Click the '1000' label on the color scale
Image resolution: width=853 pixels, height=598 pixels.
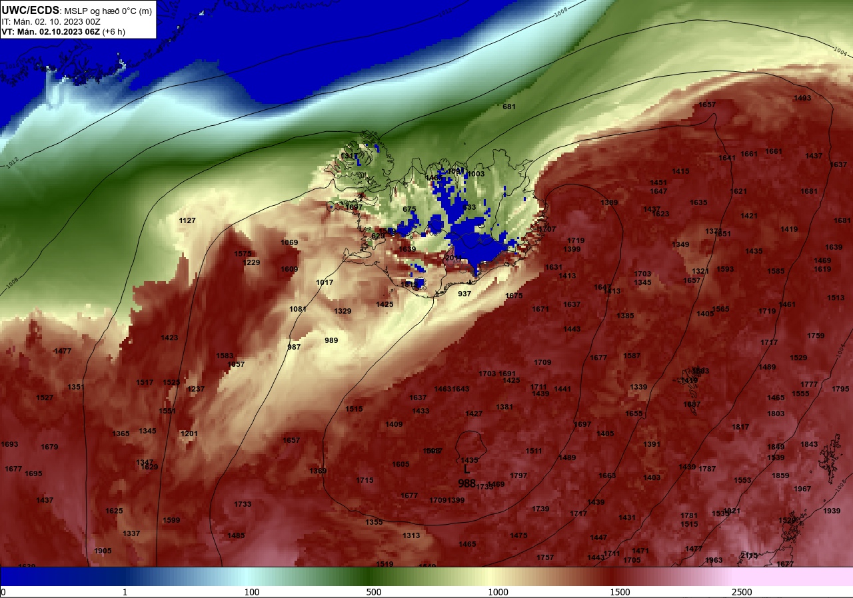pos(498,592)
